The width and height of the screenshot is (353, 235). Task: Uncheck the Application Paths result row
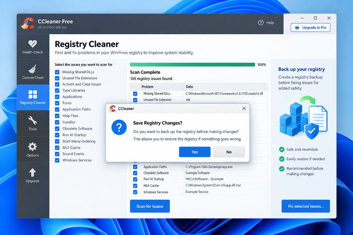click(135, 167)
